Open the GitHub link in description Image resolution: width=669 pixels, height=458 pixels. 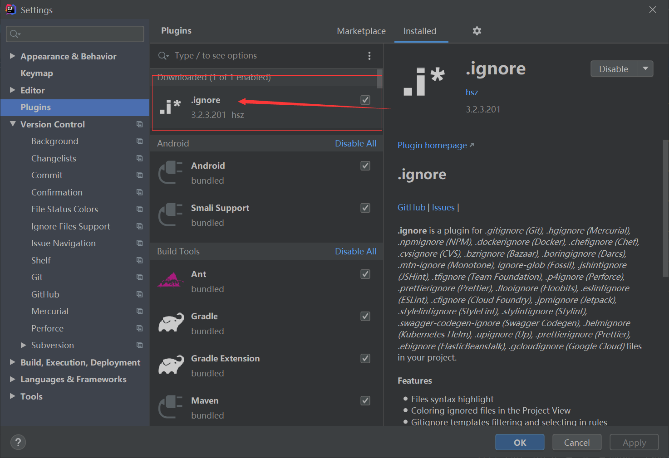point(411,207)
